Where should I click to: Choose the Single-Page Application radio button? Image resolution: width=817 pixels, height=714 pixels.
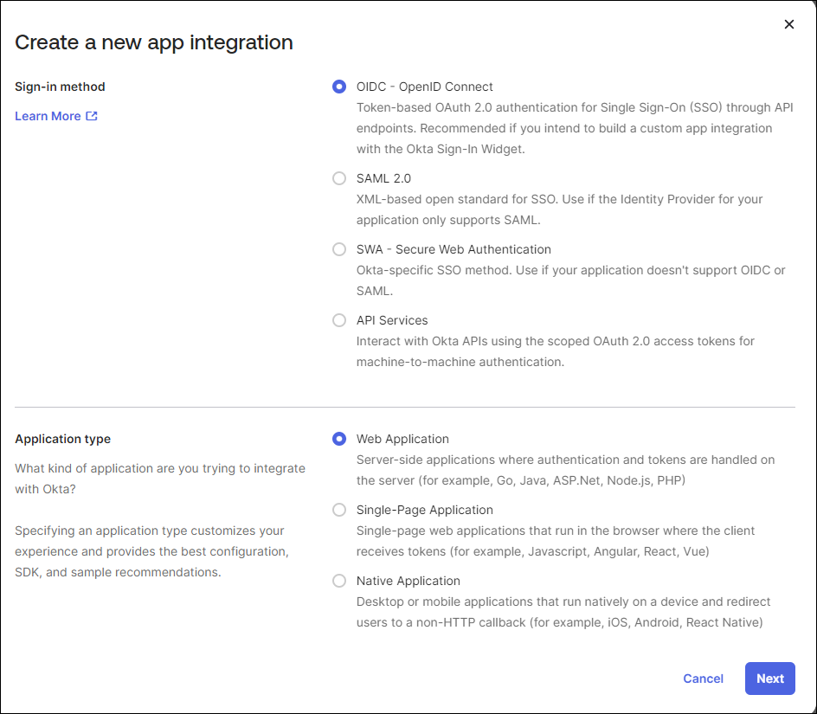pyautogui.click(x=339, y=510)
